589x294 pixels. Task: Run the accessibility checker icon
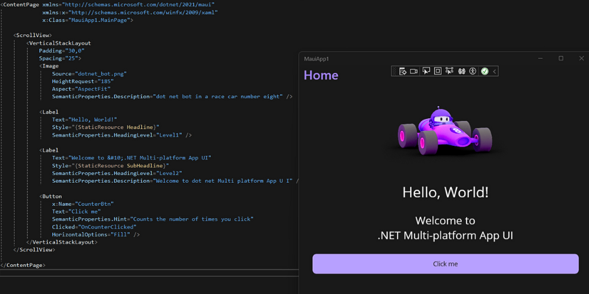pyautogui.click(x=472, y=71)
